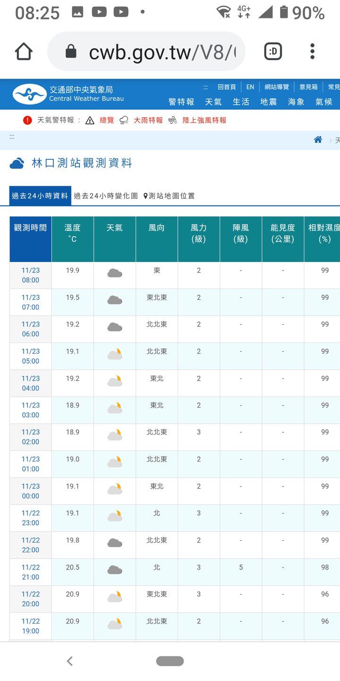
Task: Open the 生活 menu
Action: tap(241, 102)
